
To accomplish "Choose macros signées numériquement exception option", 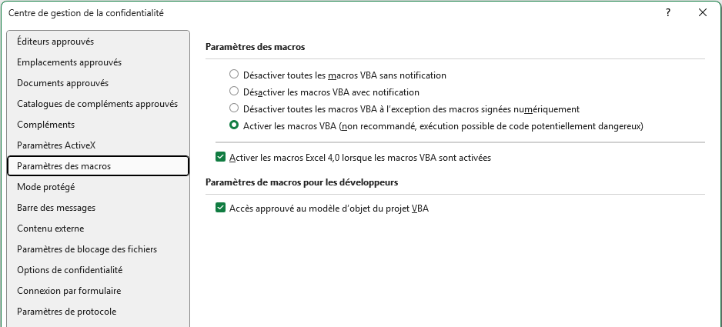I will tap(234, 109).
